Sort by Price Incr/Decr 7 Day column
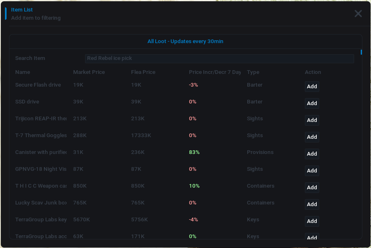The height and width of the screenshot is (248, 371). click(215, 72)
